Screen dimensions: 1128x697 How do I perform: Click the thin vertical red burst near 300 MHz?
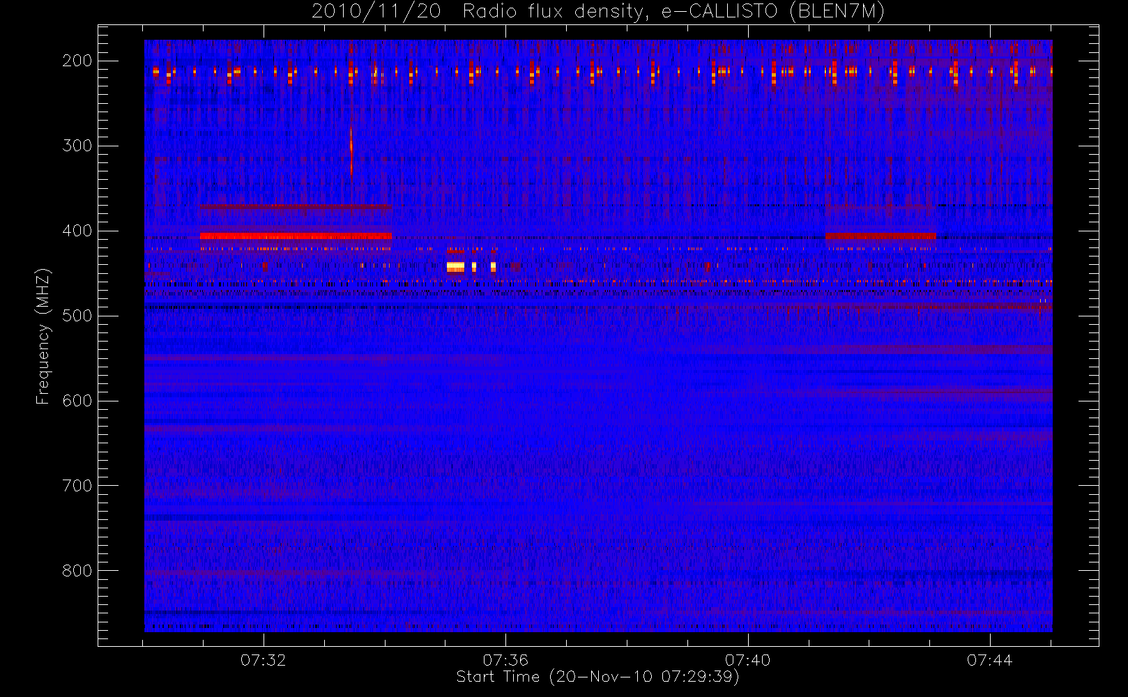click(351, 151)
